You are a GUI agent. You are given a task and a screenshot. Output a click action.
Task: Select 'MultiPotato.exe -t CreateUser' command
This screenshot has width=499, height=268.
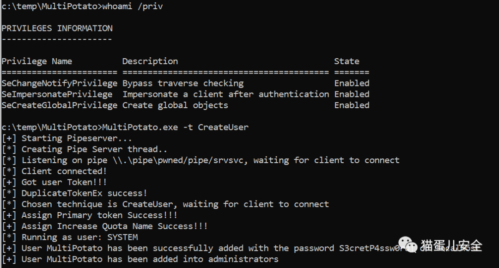(x=176, y=128)
